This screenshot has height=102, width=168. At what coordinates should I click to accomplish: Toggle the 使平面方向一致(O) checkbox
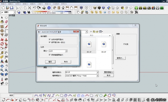click(x=50, y=42)
